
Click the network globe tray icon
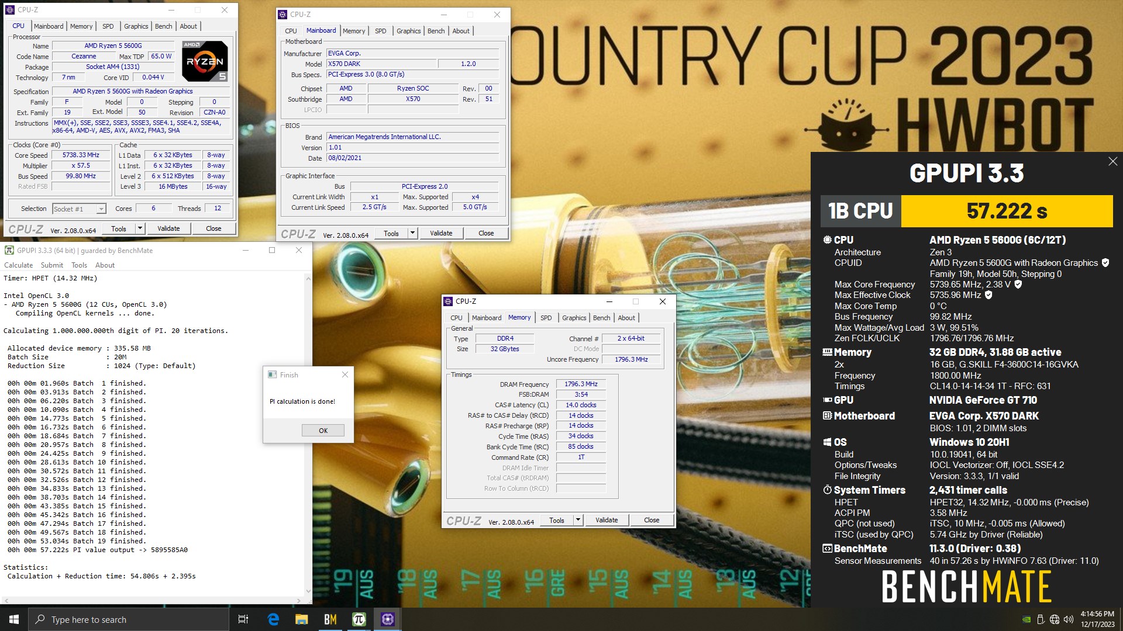(1055, 619)
